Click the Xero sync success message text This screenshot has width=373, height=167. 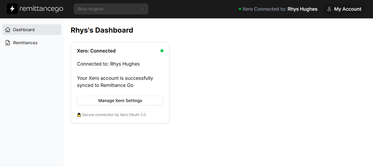(x=115, y=82)
